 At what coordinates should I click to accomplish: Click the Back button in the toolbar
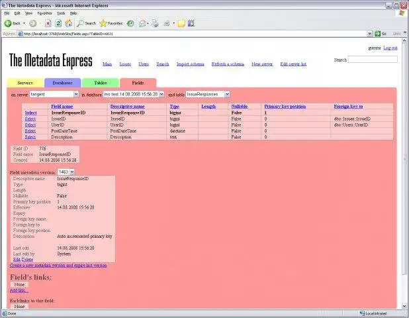[13, 23]
